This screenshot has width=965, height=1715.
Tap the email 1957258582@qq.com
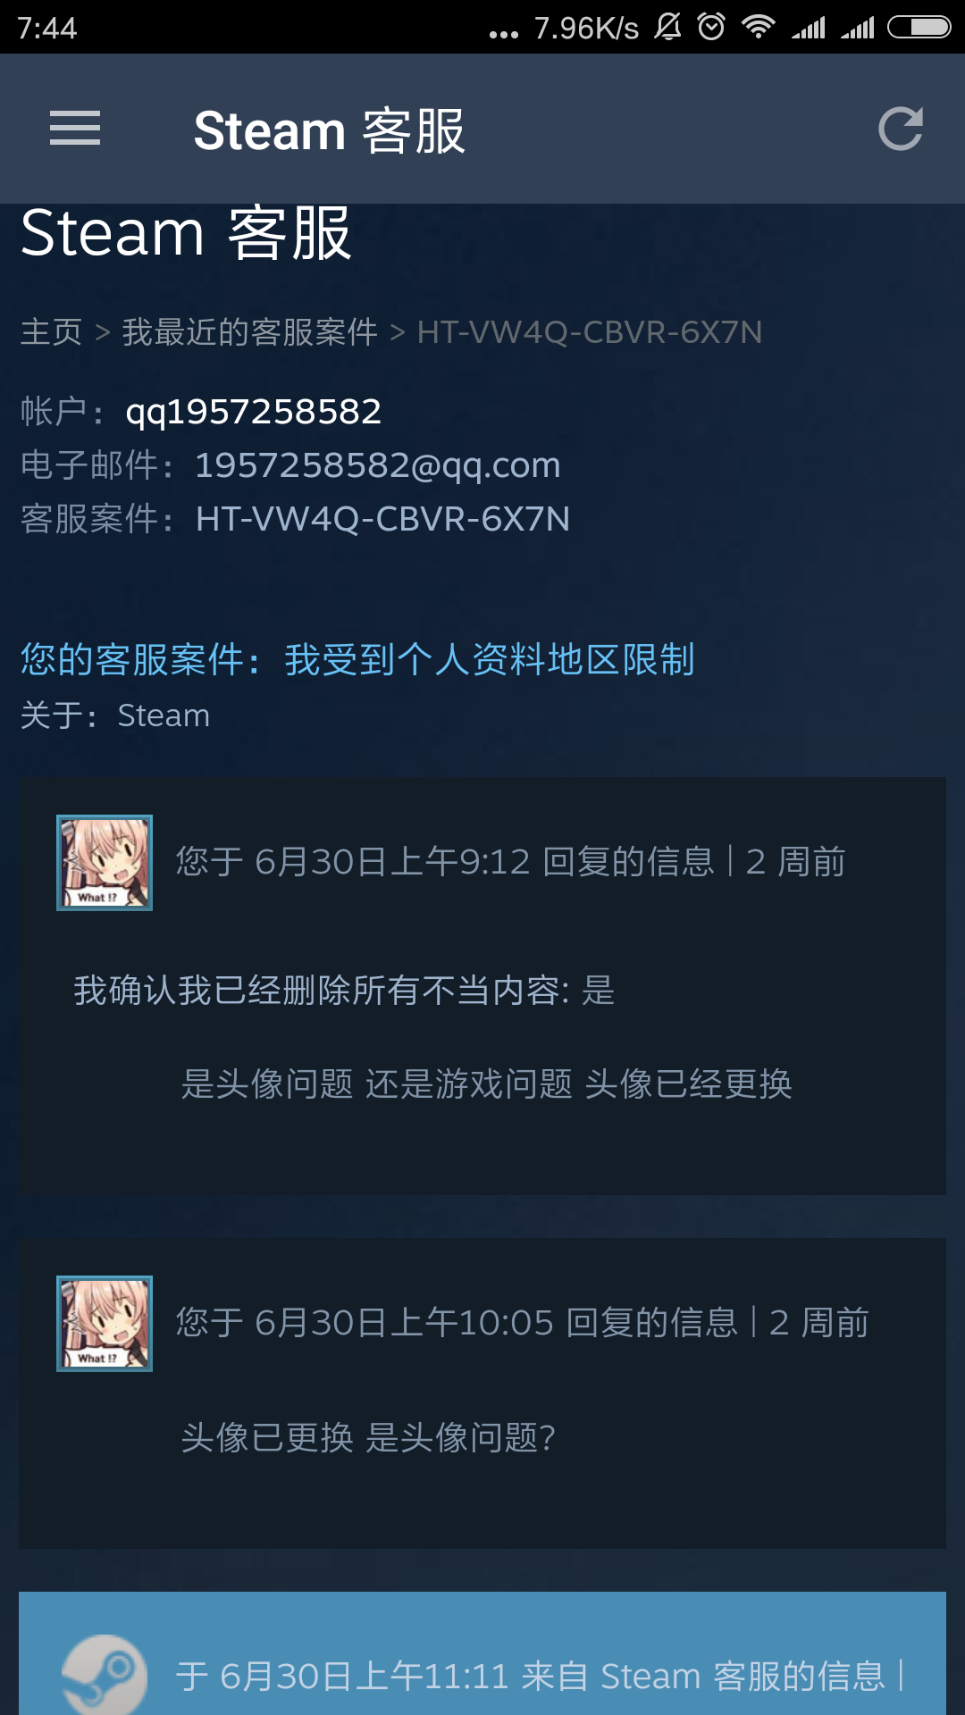tap(378, 465)
